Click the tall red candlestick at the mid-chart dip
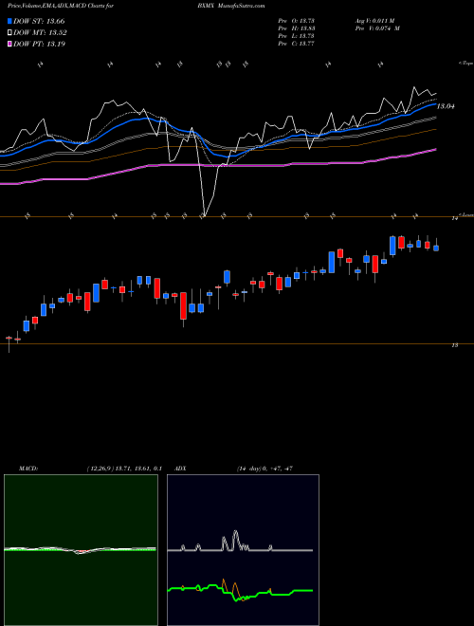 point(183,306)
